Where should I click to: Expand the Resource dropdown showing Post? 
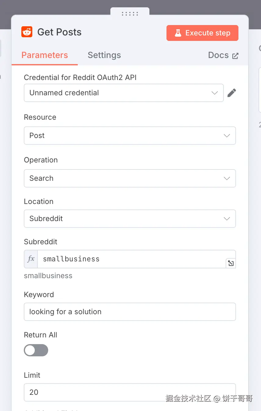130,136
